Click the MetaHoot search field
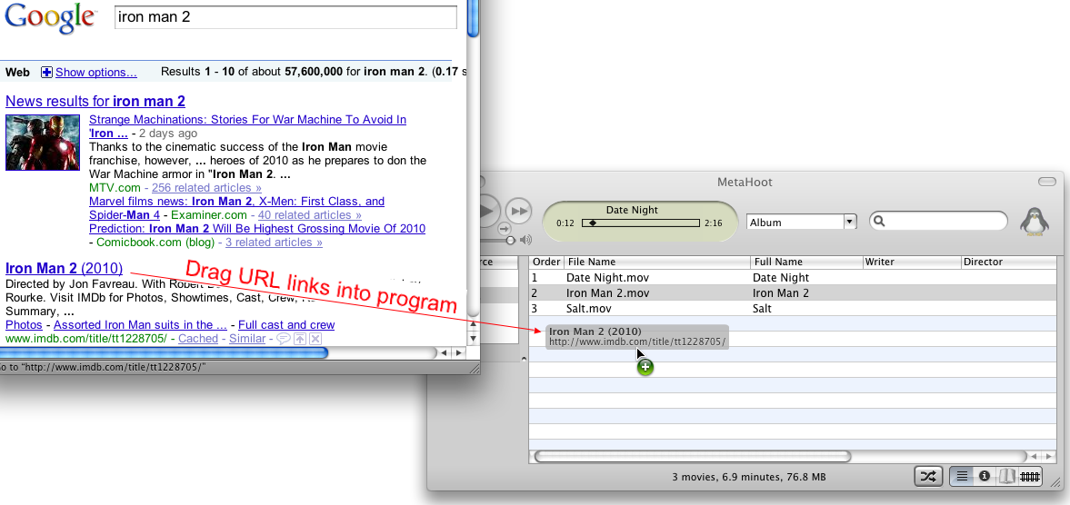1070x505 pixels. pyautogui.click(x=937, y=221)
